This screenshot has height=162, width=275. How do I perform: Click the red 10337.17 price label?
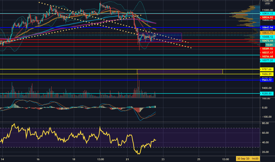click(267, 52)
